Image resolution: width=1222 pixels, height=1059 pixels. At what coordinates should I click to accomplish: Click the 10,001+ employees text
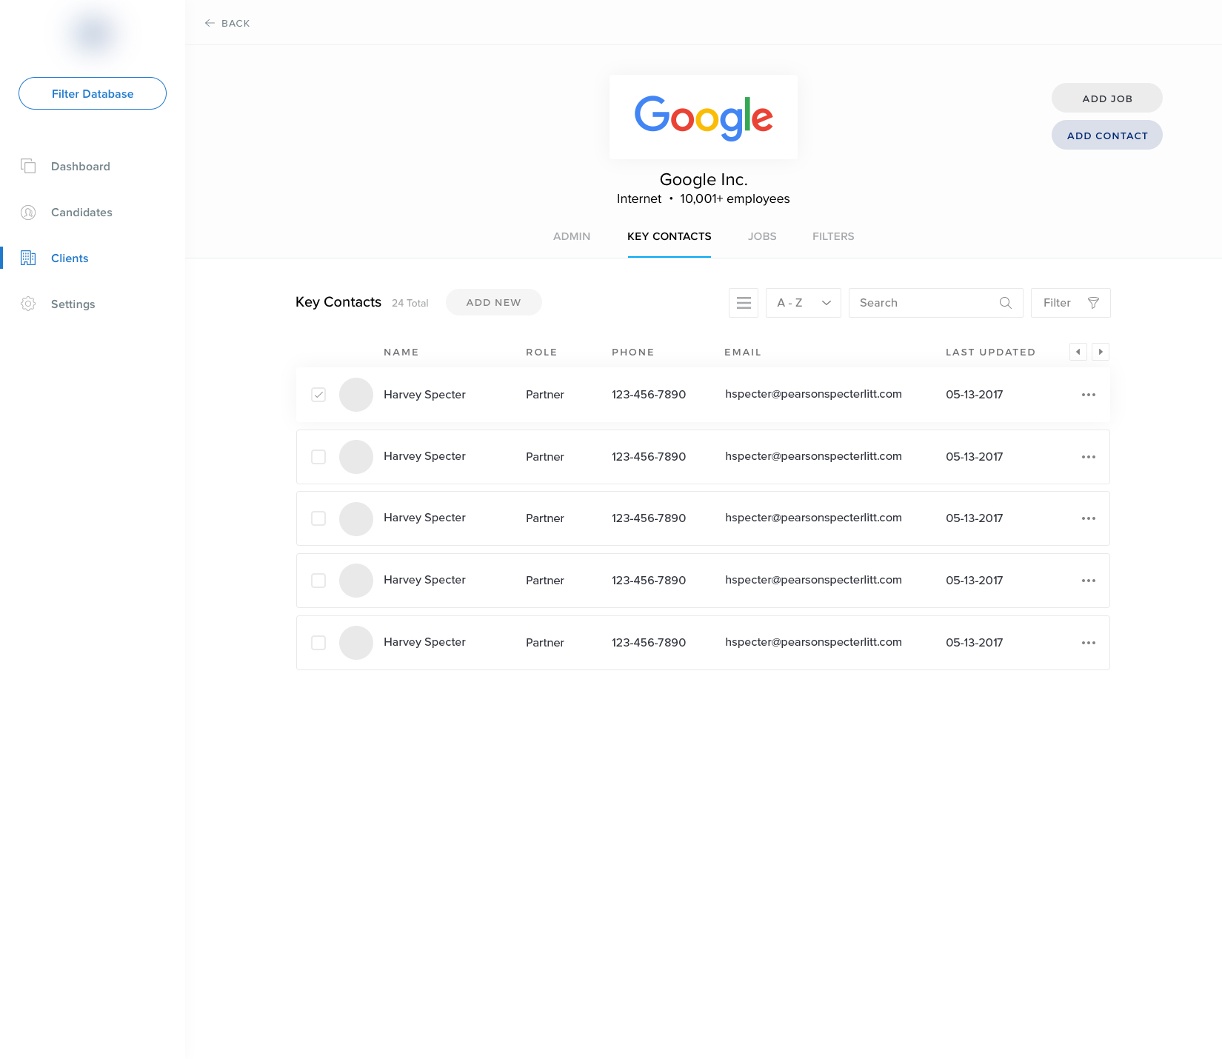point(735,198)
